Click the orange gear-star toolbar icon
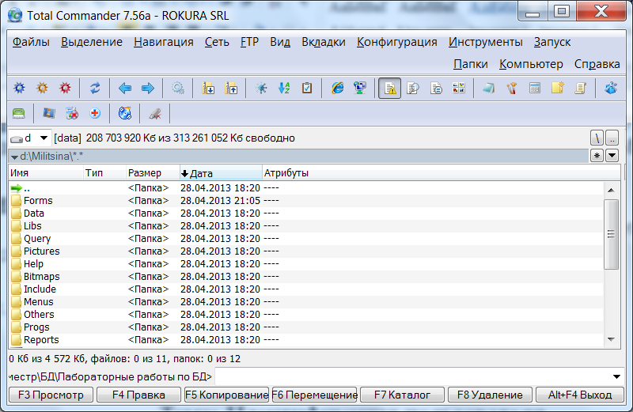The height and width of the screenshot is (412, 633). (43, 88)
